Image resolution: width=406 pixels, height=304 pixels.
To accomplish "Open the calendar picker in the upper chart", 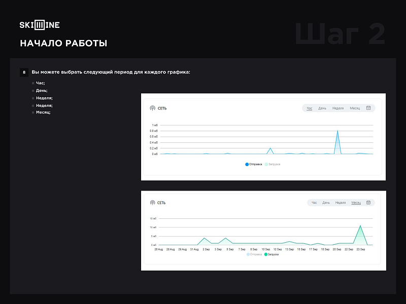I will [368, 108].
